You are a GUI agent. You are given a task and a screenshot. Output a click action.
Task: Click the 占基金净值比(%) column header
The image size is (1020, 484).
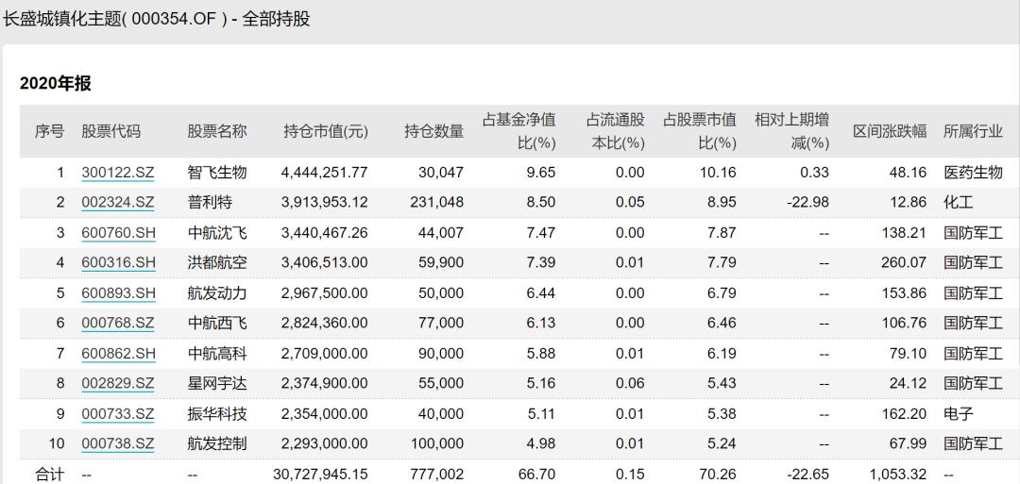519,131
